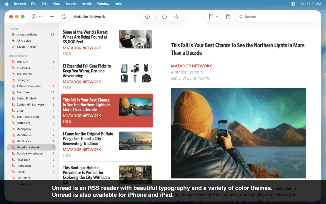This screenshot has height=204, width=326.
Task: Click RSS icon beside The History Blog
Action: [13, 117]
